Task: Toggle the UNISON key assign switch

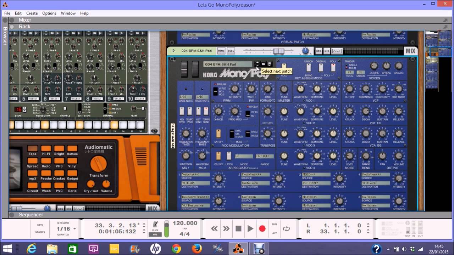Action: [x=309, y=67]
